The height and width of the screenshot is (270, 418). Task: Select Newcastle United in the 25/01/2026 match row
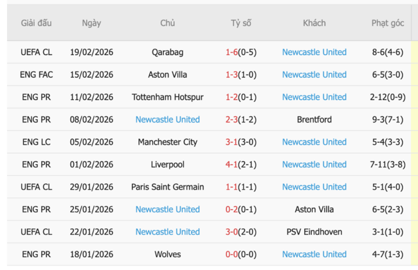(167, 209)
